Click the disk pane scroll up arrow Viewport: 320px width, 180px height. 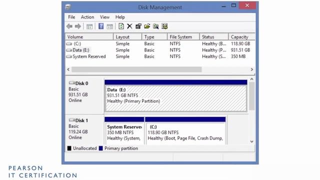(252, 79)
